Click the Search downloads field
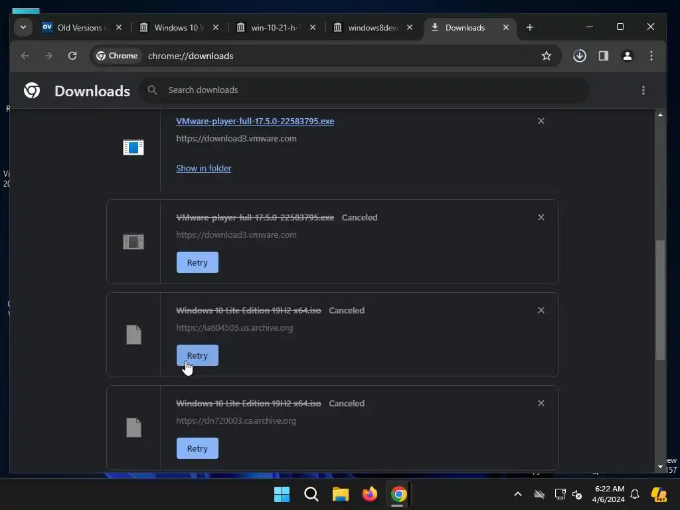Screen dimensions: 680x510 [365, 90]
